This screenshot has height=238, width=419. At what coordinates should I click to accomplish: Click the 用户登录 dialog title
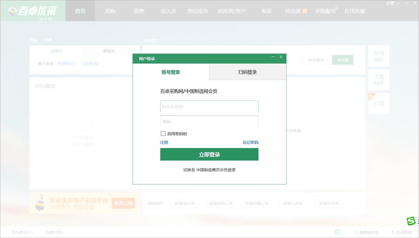coord(147,59)
